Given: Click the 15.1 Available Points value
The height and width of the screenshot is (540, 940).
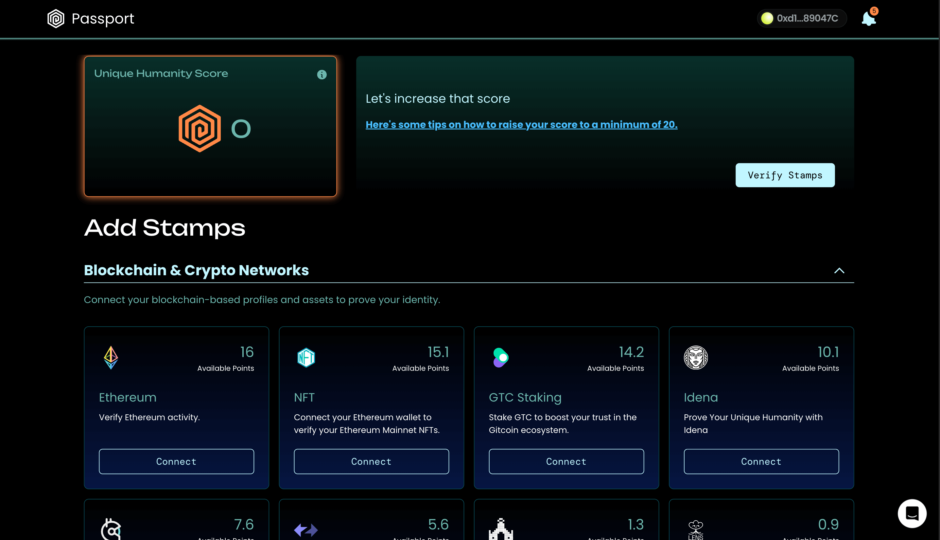Looking at the screenshot, I should click(438, 352).
